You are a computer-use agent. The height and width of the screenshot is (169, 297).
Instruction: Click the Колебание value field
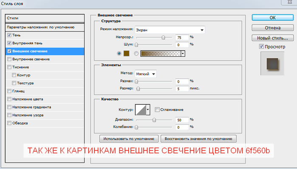click(x=182, y=127)
